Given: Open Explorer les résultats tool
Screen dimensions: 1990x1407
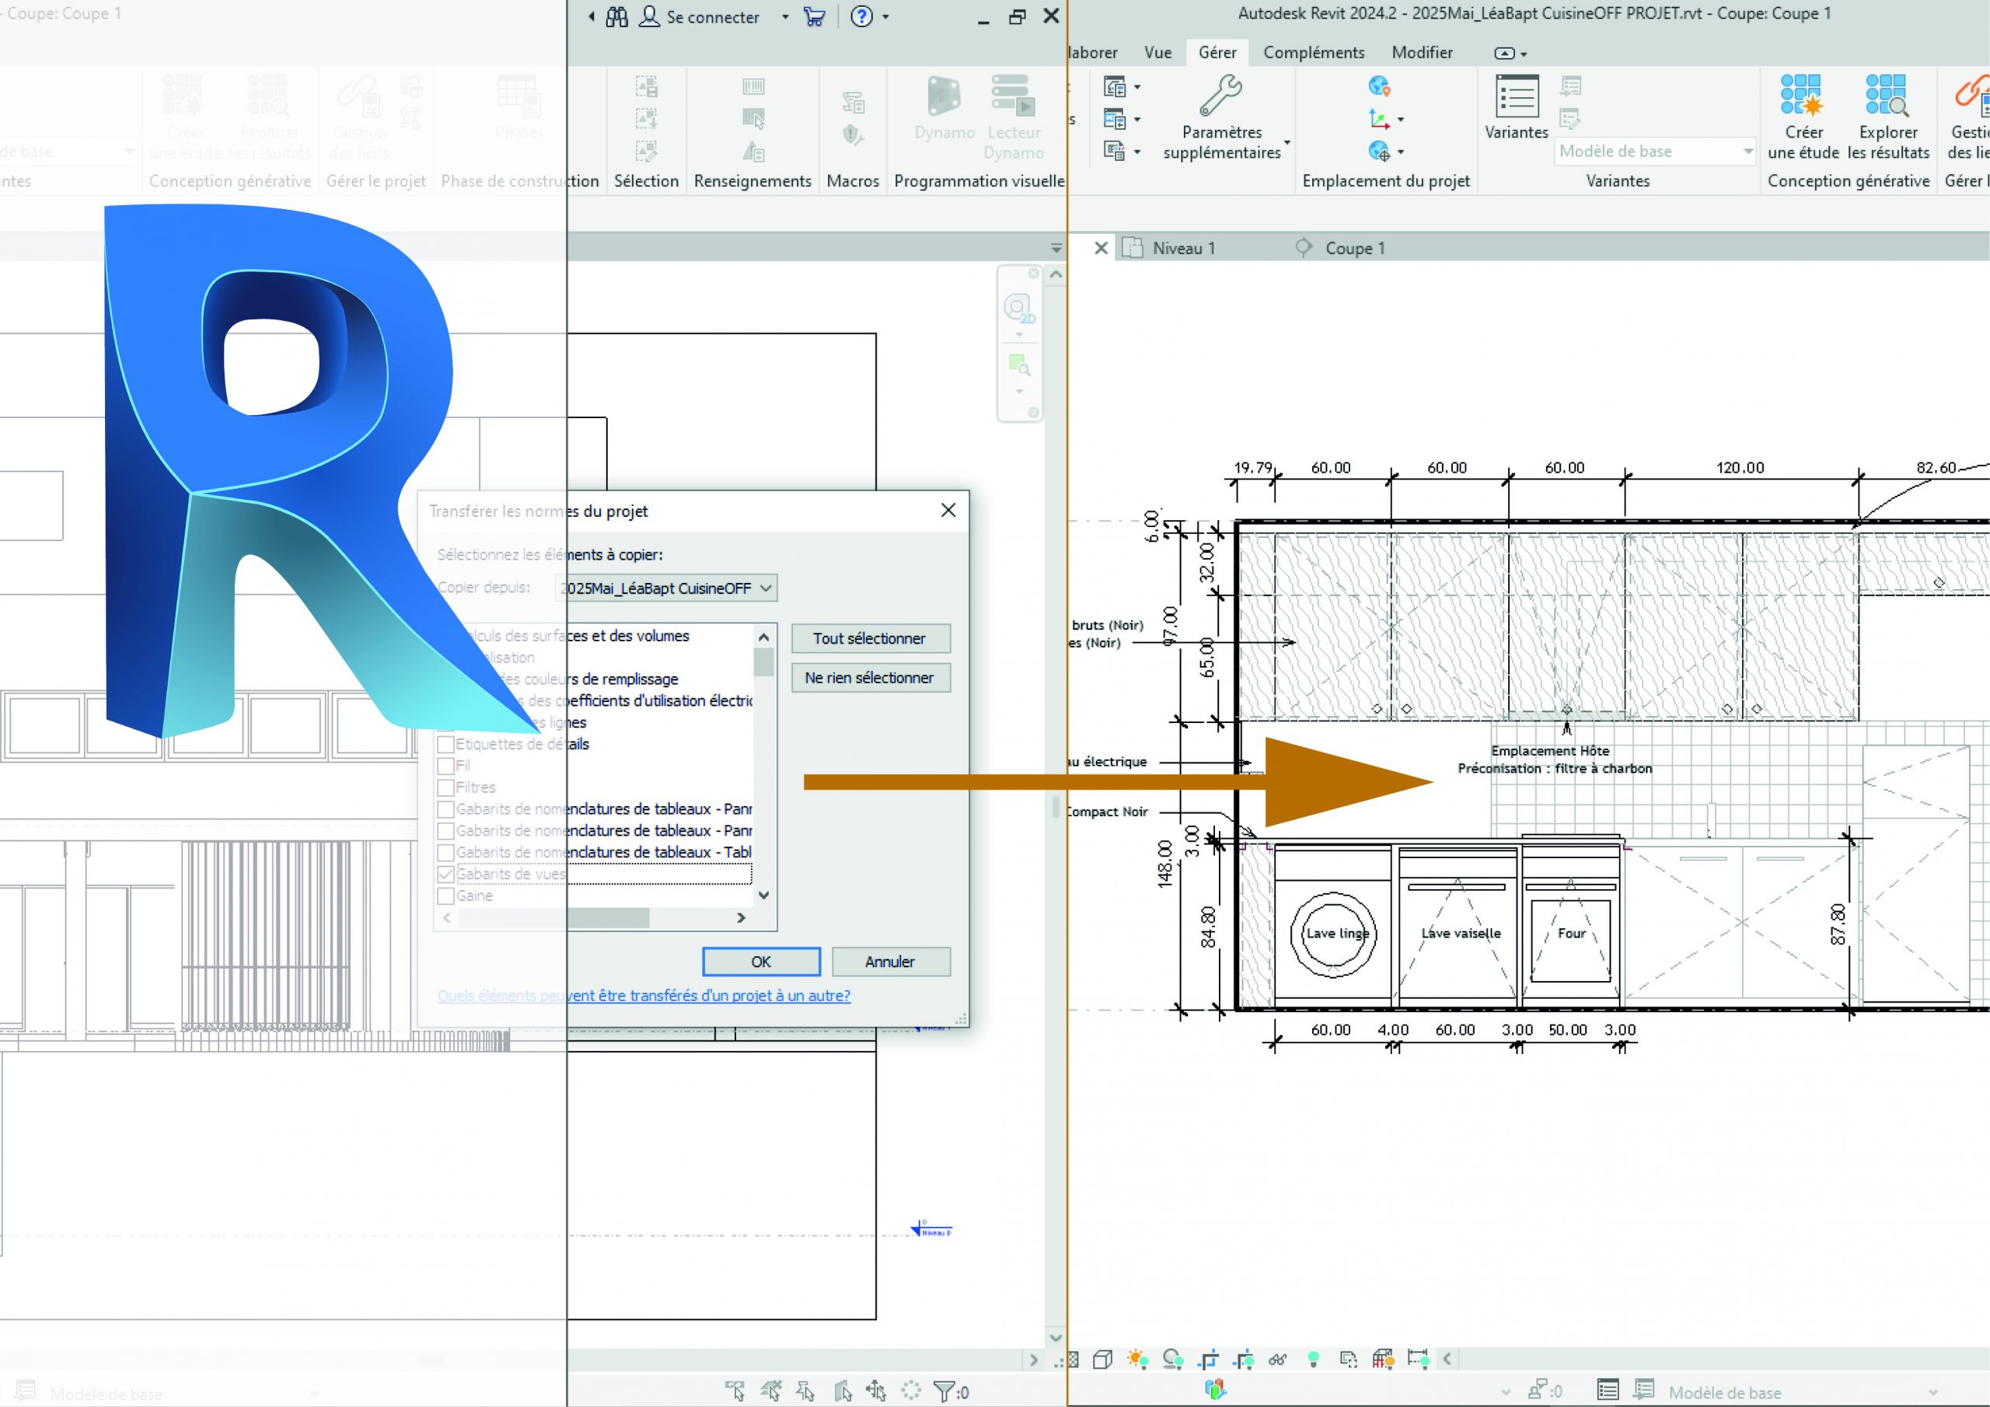Looking at the screenshot, I should tap(1887, 96).
